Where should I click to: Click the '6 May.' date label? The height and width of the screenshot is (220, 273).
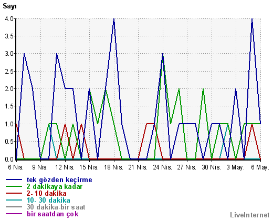tap(260, 167)
